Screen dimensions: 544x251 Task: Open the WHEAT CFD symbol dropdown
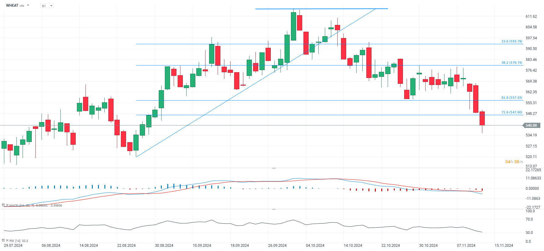point(28,5)
